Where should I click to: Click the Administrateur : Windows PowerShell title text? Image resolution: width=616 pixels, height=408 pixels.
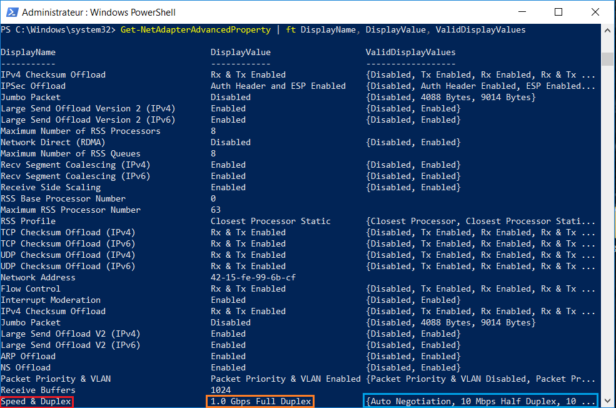click(x=99, y=12)
